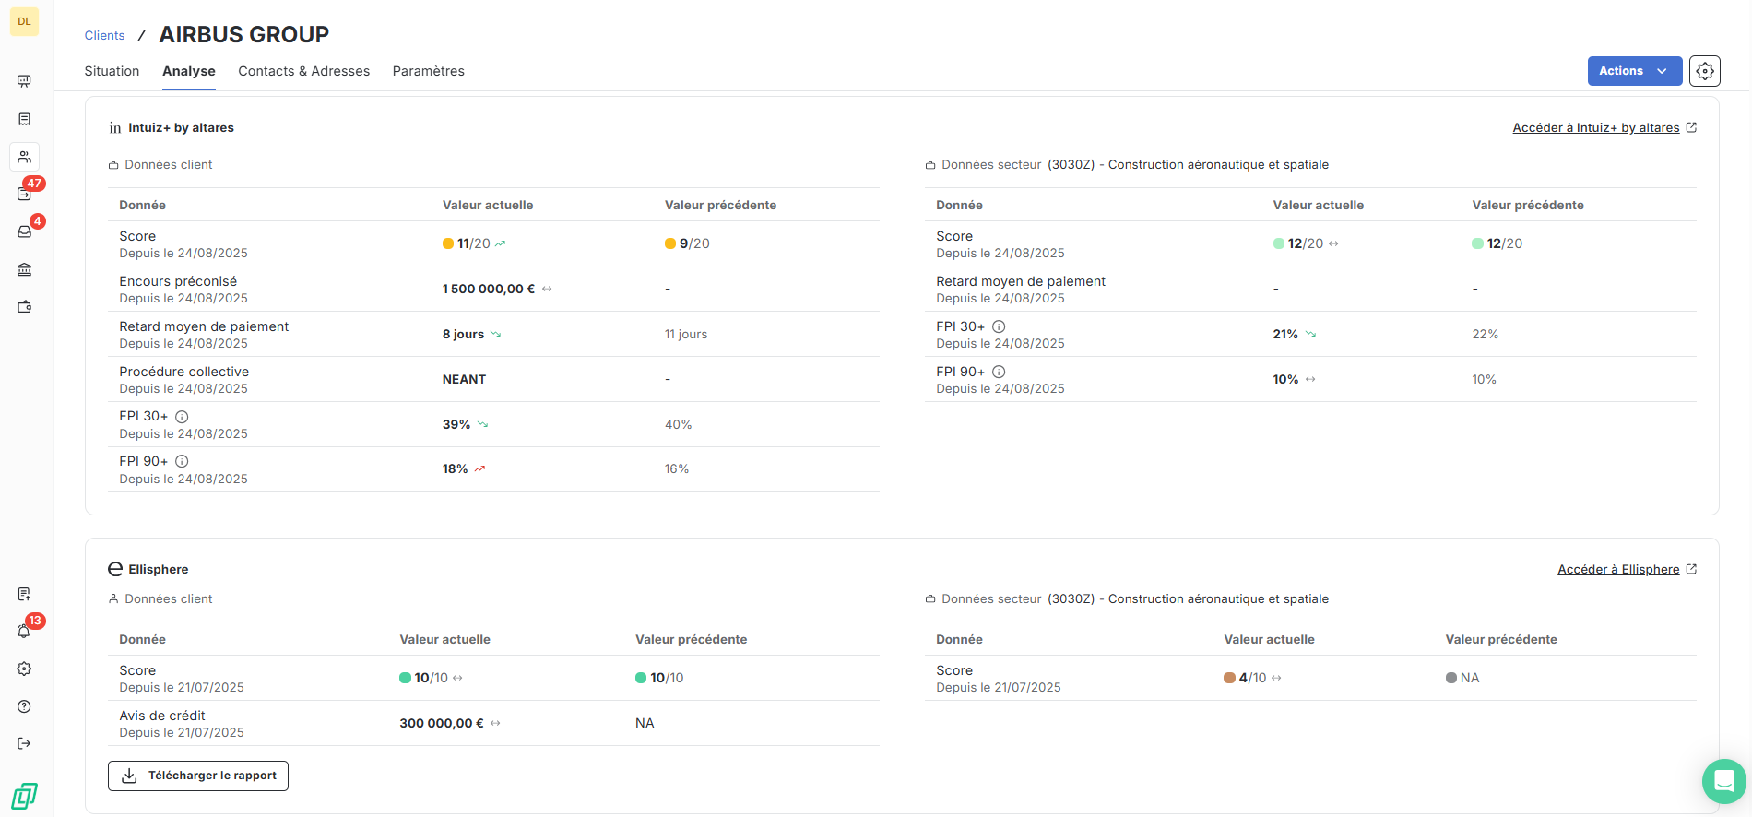Click the 18% FPI 90+ value

point(456,469)
